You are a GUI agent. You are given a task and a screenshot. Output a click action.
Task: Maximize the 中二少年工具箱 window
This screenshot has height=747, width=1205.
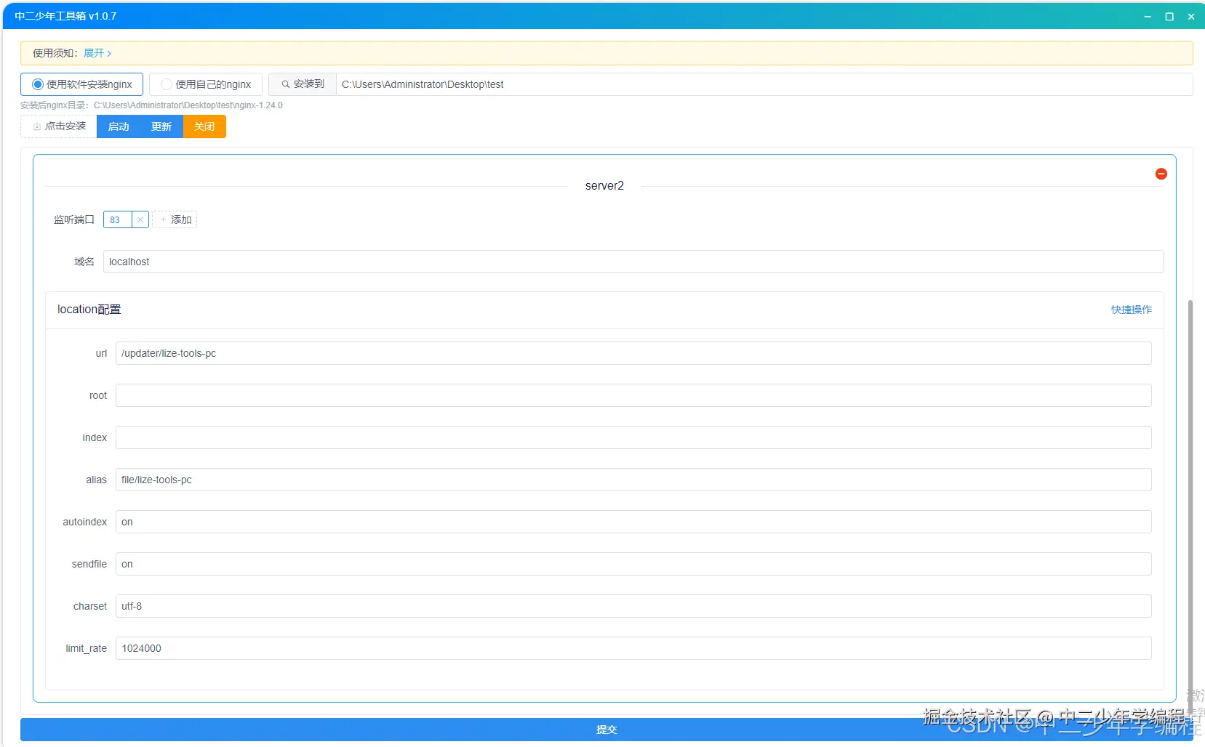1169,16
